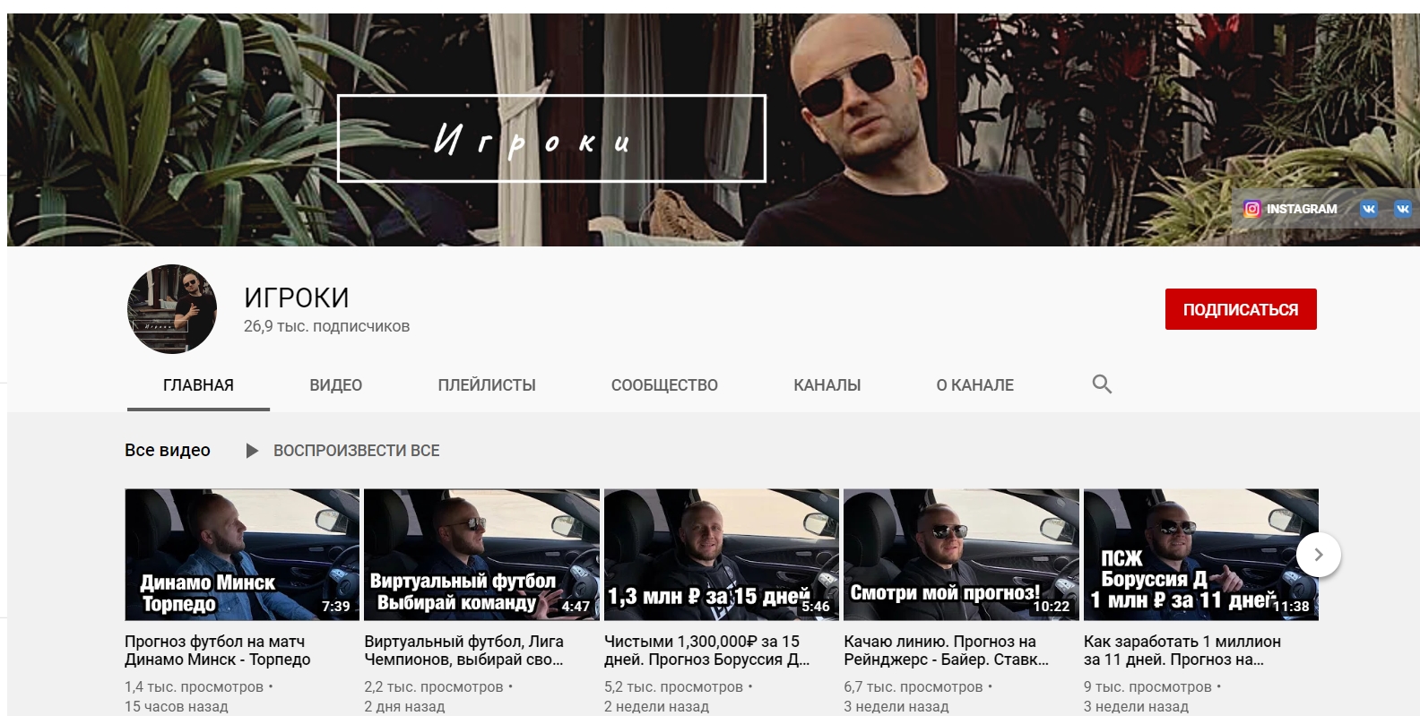This screenshot has width=1420, height=716.
Task: Open the Как заработать 1 миллион title
Action: (x=1182, y=651)
